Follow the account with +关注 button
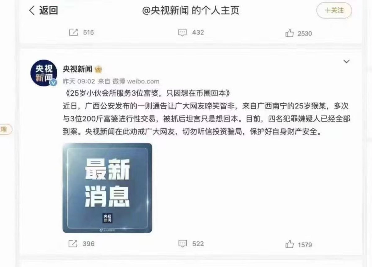This screenshot has width=372, height=267. [334, 10]
